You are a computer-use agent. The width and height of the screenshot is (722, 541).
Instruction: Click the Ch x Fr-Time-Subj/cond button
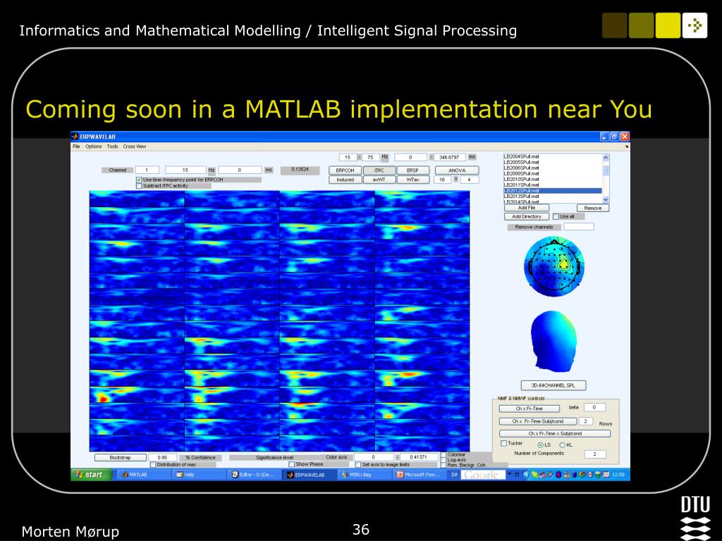point(538,421)
